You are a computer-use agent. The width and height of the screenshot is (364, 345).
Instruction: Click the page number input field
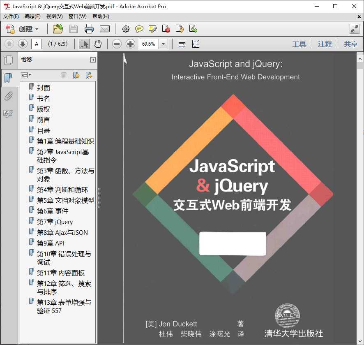[x=37, y=44]
